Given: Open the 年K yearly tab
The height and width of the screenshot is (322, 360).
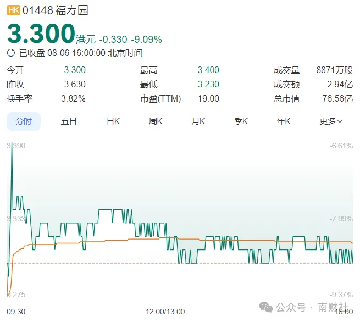Looking at the screenshot, I should point(283,121).
